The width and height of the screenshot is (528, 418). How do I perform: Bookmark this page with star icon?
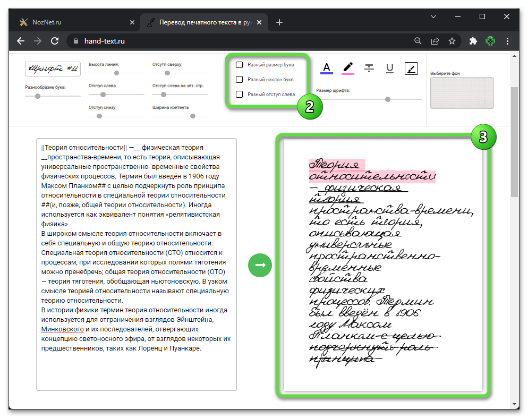(452, 41)
